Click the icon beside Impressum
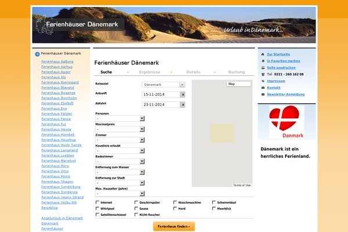Viewport: 348px width, 232px height. (x=263, y=81)
